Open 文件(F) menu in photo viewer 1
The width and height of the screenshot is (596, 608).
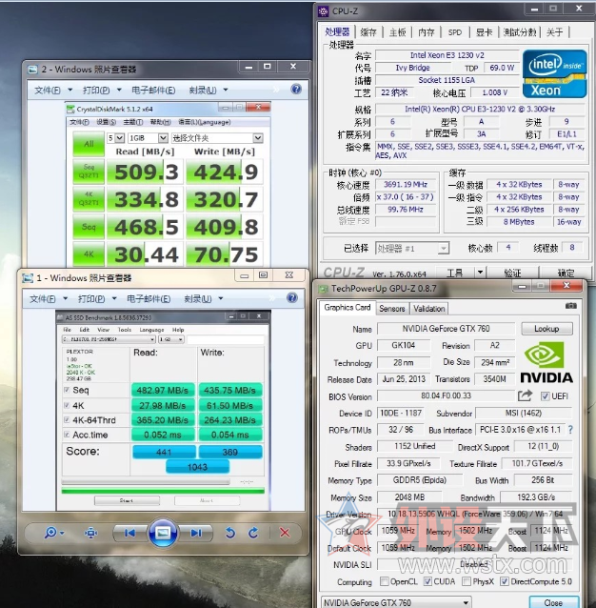pyautogui.click(x=49, y=299)
